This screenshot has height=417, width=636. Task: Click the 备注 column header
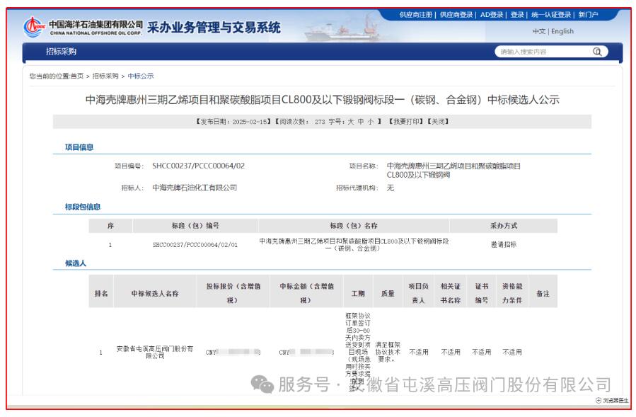click(543, 293)
